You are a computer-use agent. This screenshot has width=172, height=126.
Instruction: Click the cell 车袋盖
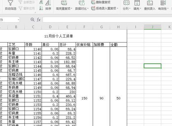pyautogui.click(x=16, y=96)
